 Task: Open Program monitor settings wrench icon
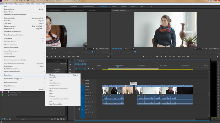[x=206, y=49]
